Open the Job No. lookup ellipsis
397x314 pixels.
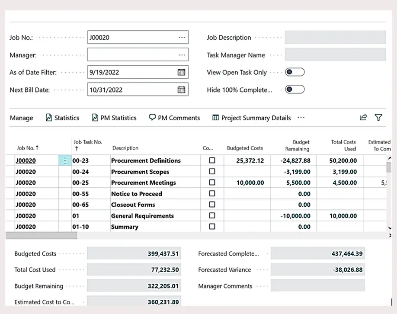(x=182, y=38)
